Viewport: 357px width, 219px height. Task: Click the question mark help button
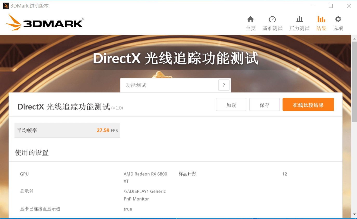tap(224, 85)
